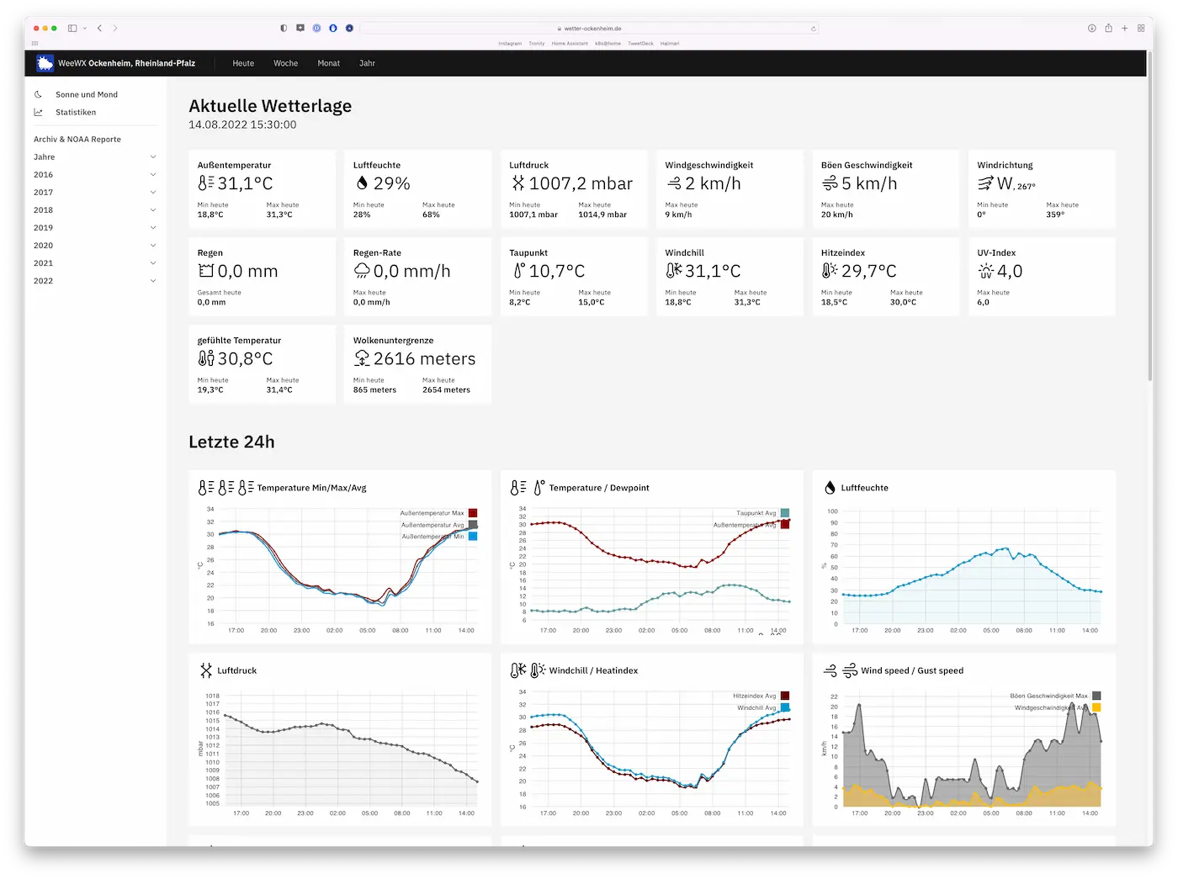
Task: Click the UV-Index sun icon
Action: pyautogui.click(x=985, y=271)
